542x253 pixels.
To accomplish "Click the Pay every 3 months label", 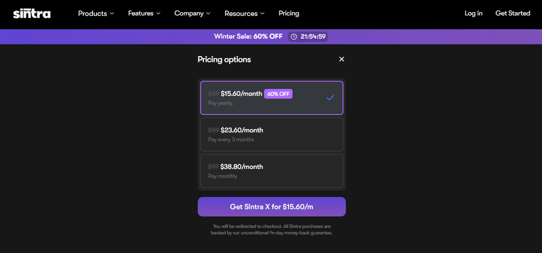I will click(231, 140).
